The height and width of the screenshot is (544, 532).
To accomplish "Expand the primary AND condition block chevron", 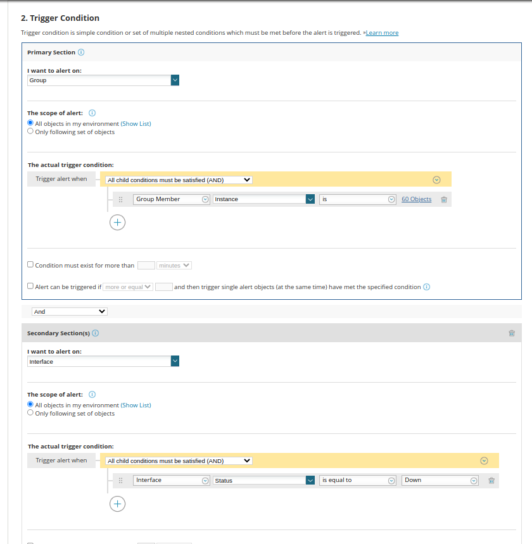I will (436, 180).
